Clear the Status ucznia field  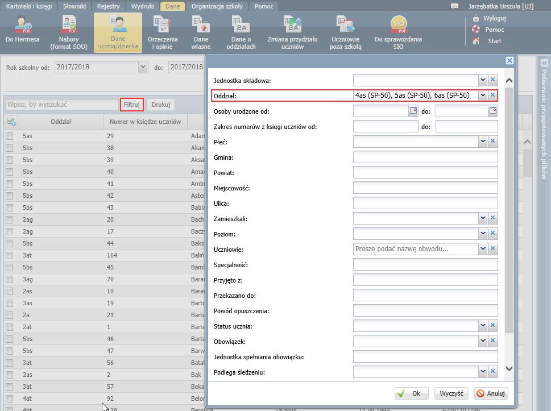[x=492, y=325]
